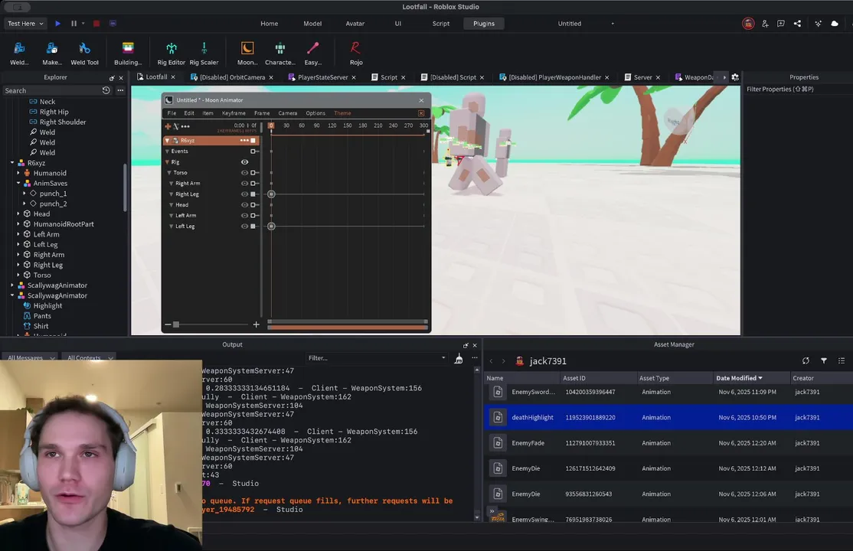
Task: Toggle the Events track square marker
Action: pyautogui.click(x=253, y=152)
